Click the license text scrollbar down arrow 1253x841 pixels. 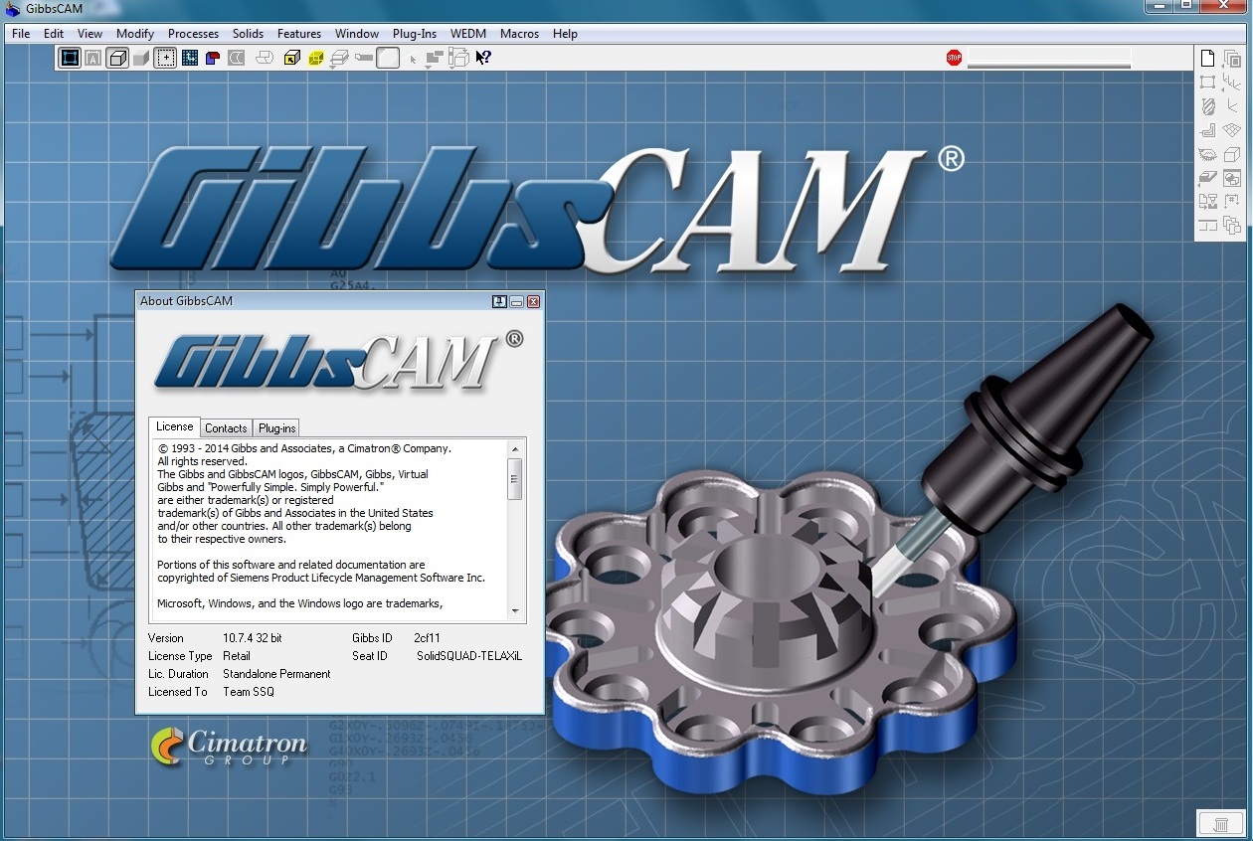(x=515, y=610)
